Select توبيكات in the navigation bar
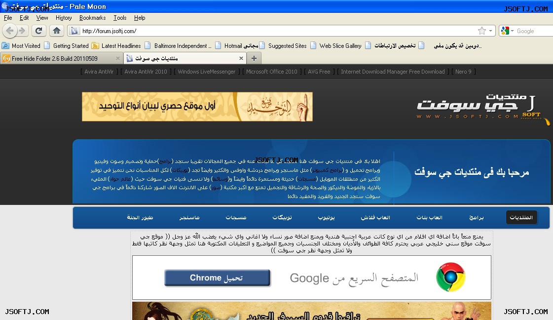553x320 pixels. 282,217
